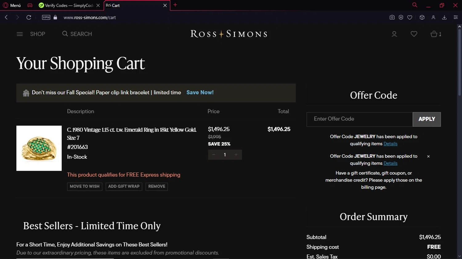Click the scrollbar down arrow
This screenshot has height=259, width=462.
click(x=459, y=256)
